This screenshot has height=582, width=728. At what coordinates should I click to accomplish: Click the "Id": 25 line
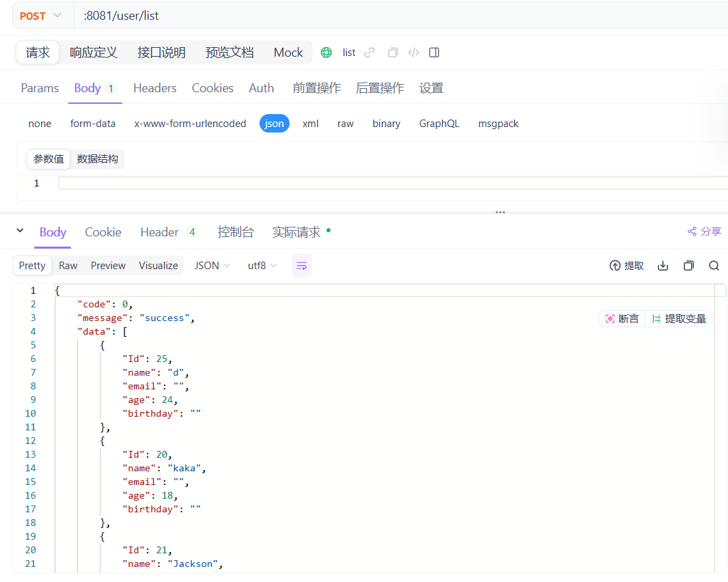click(148, 359)
